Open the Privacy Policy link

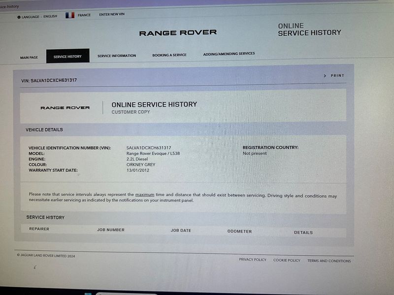tap(253, 260)
